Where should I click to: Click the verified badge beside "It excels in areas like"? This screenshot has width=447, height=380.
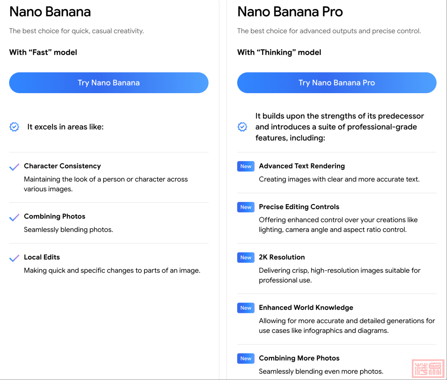14,127
